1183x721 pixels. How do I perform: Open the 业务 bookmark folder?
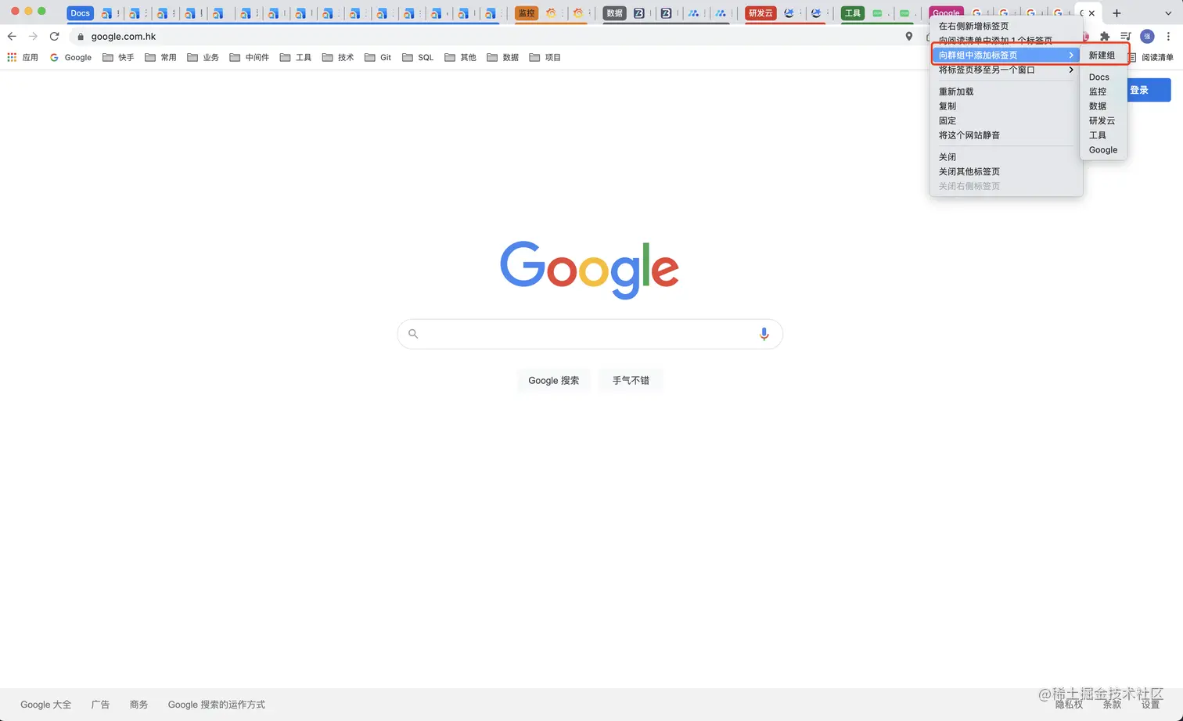point(203,57)
